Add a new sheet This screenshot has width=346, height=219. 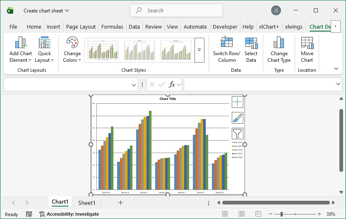click(120, 203)
